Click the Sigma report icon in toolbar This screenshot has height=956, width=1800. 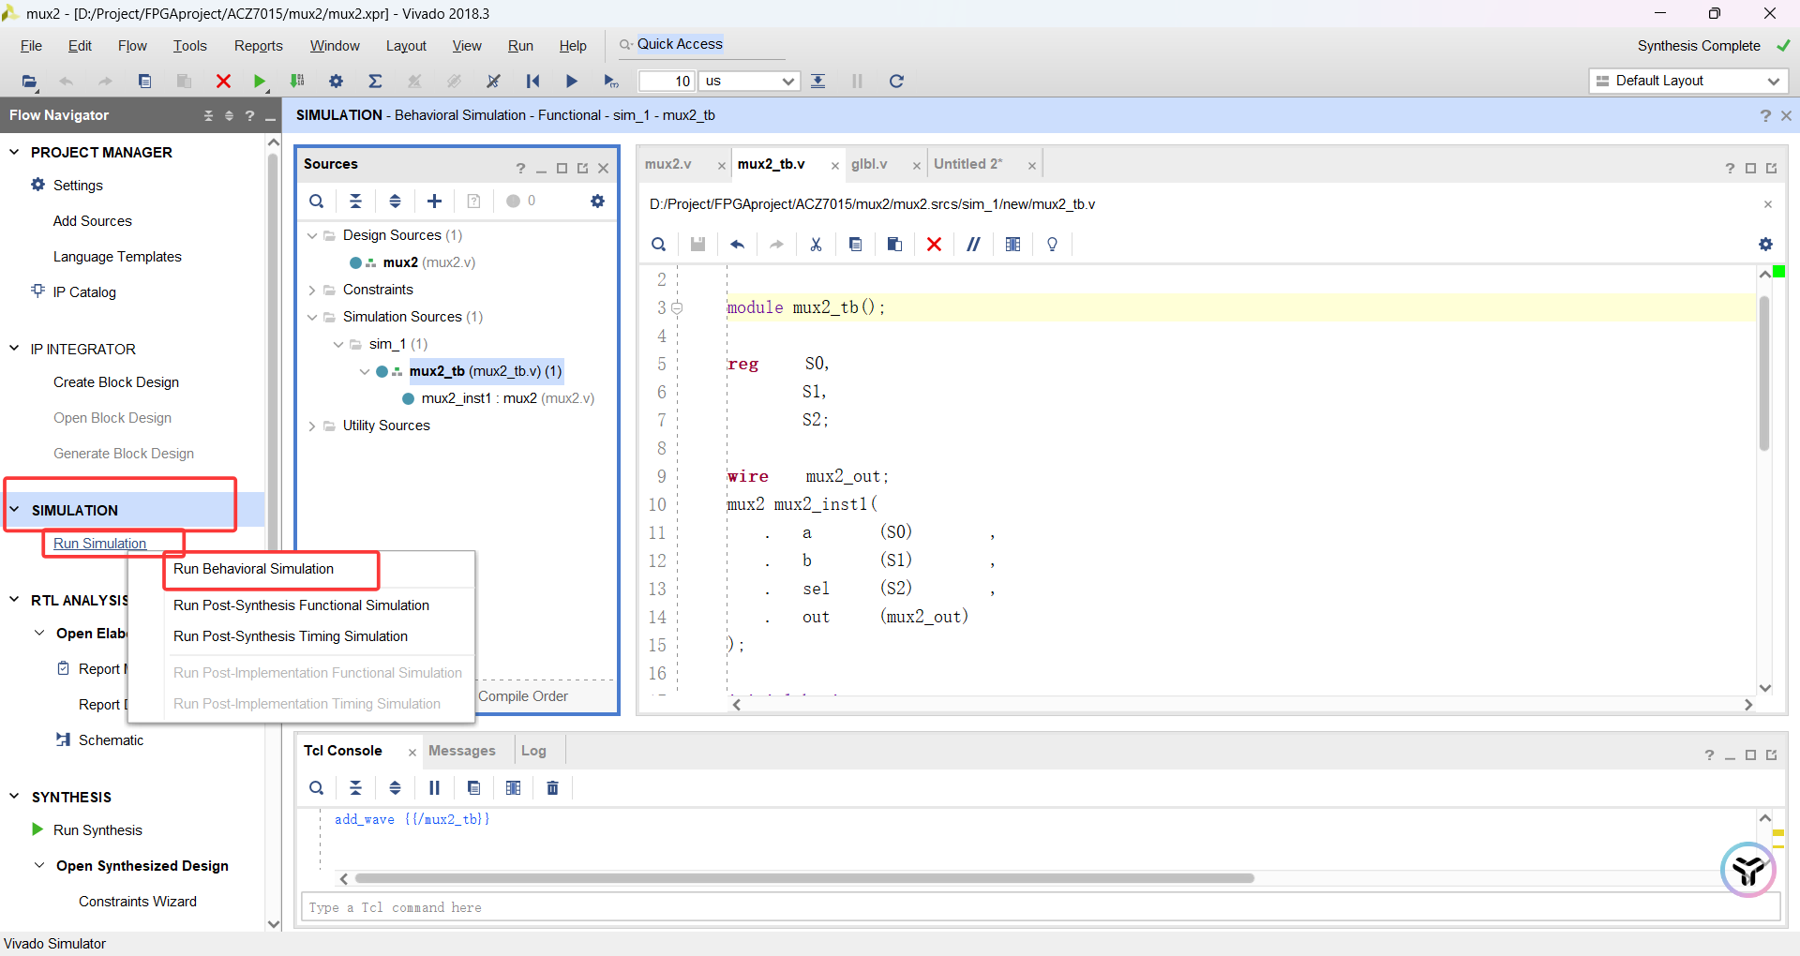[375, 82]
